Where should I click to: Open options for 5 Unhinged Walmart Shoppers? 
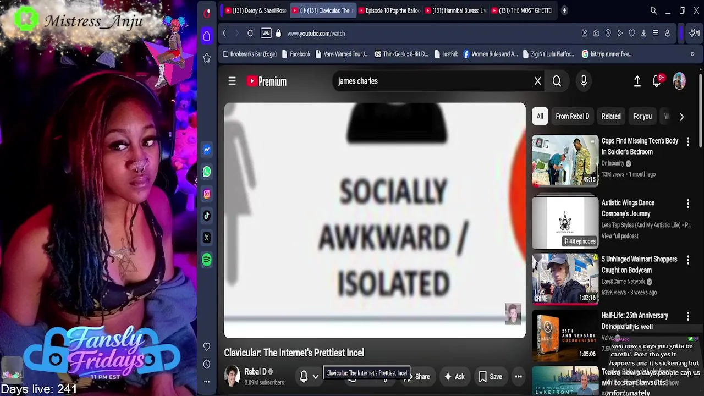(x=688, y=260)
